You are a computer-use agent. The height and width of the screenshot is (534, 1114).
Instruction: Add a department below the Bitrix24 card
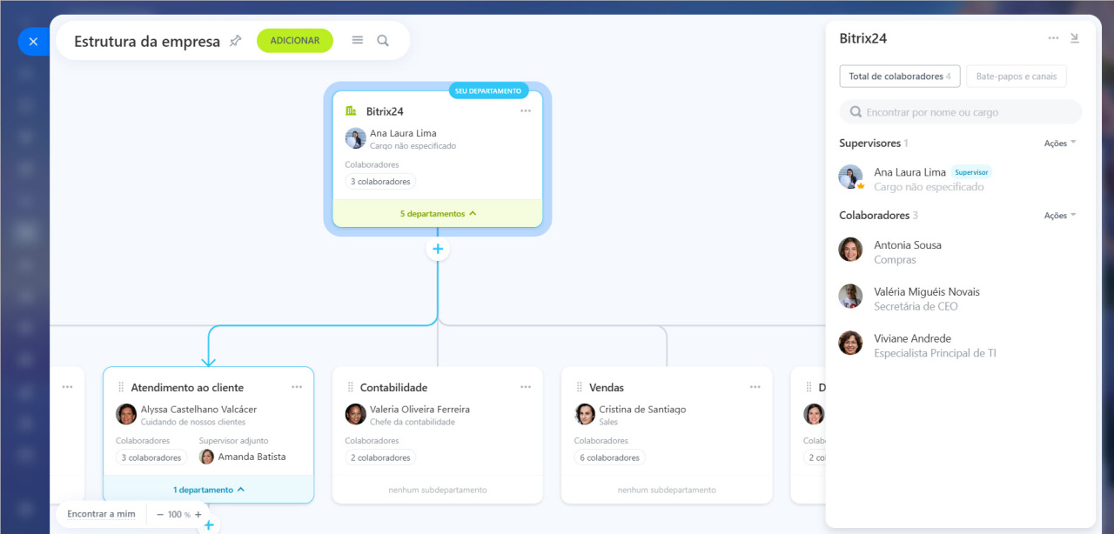[438, 250]
